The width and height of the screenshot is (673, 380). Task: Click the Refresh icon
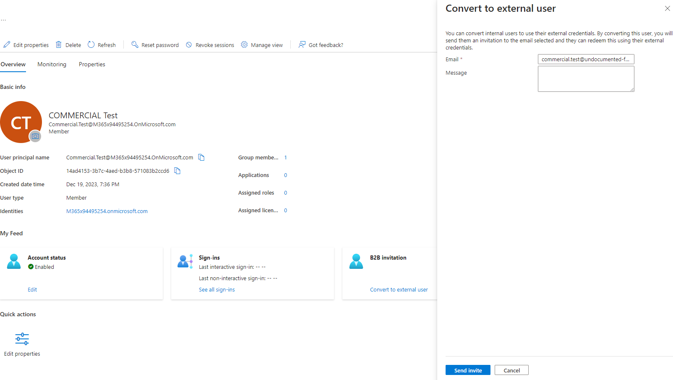point(91,44)
